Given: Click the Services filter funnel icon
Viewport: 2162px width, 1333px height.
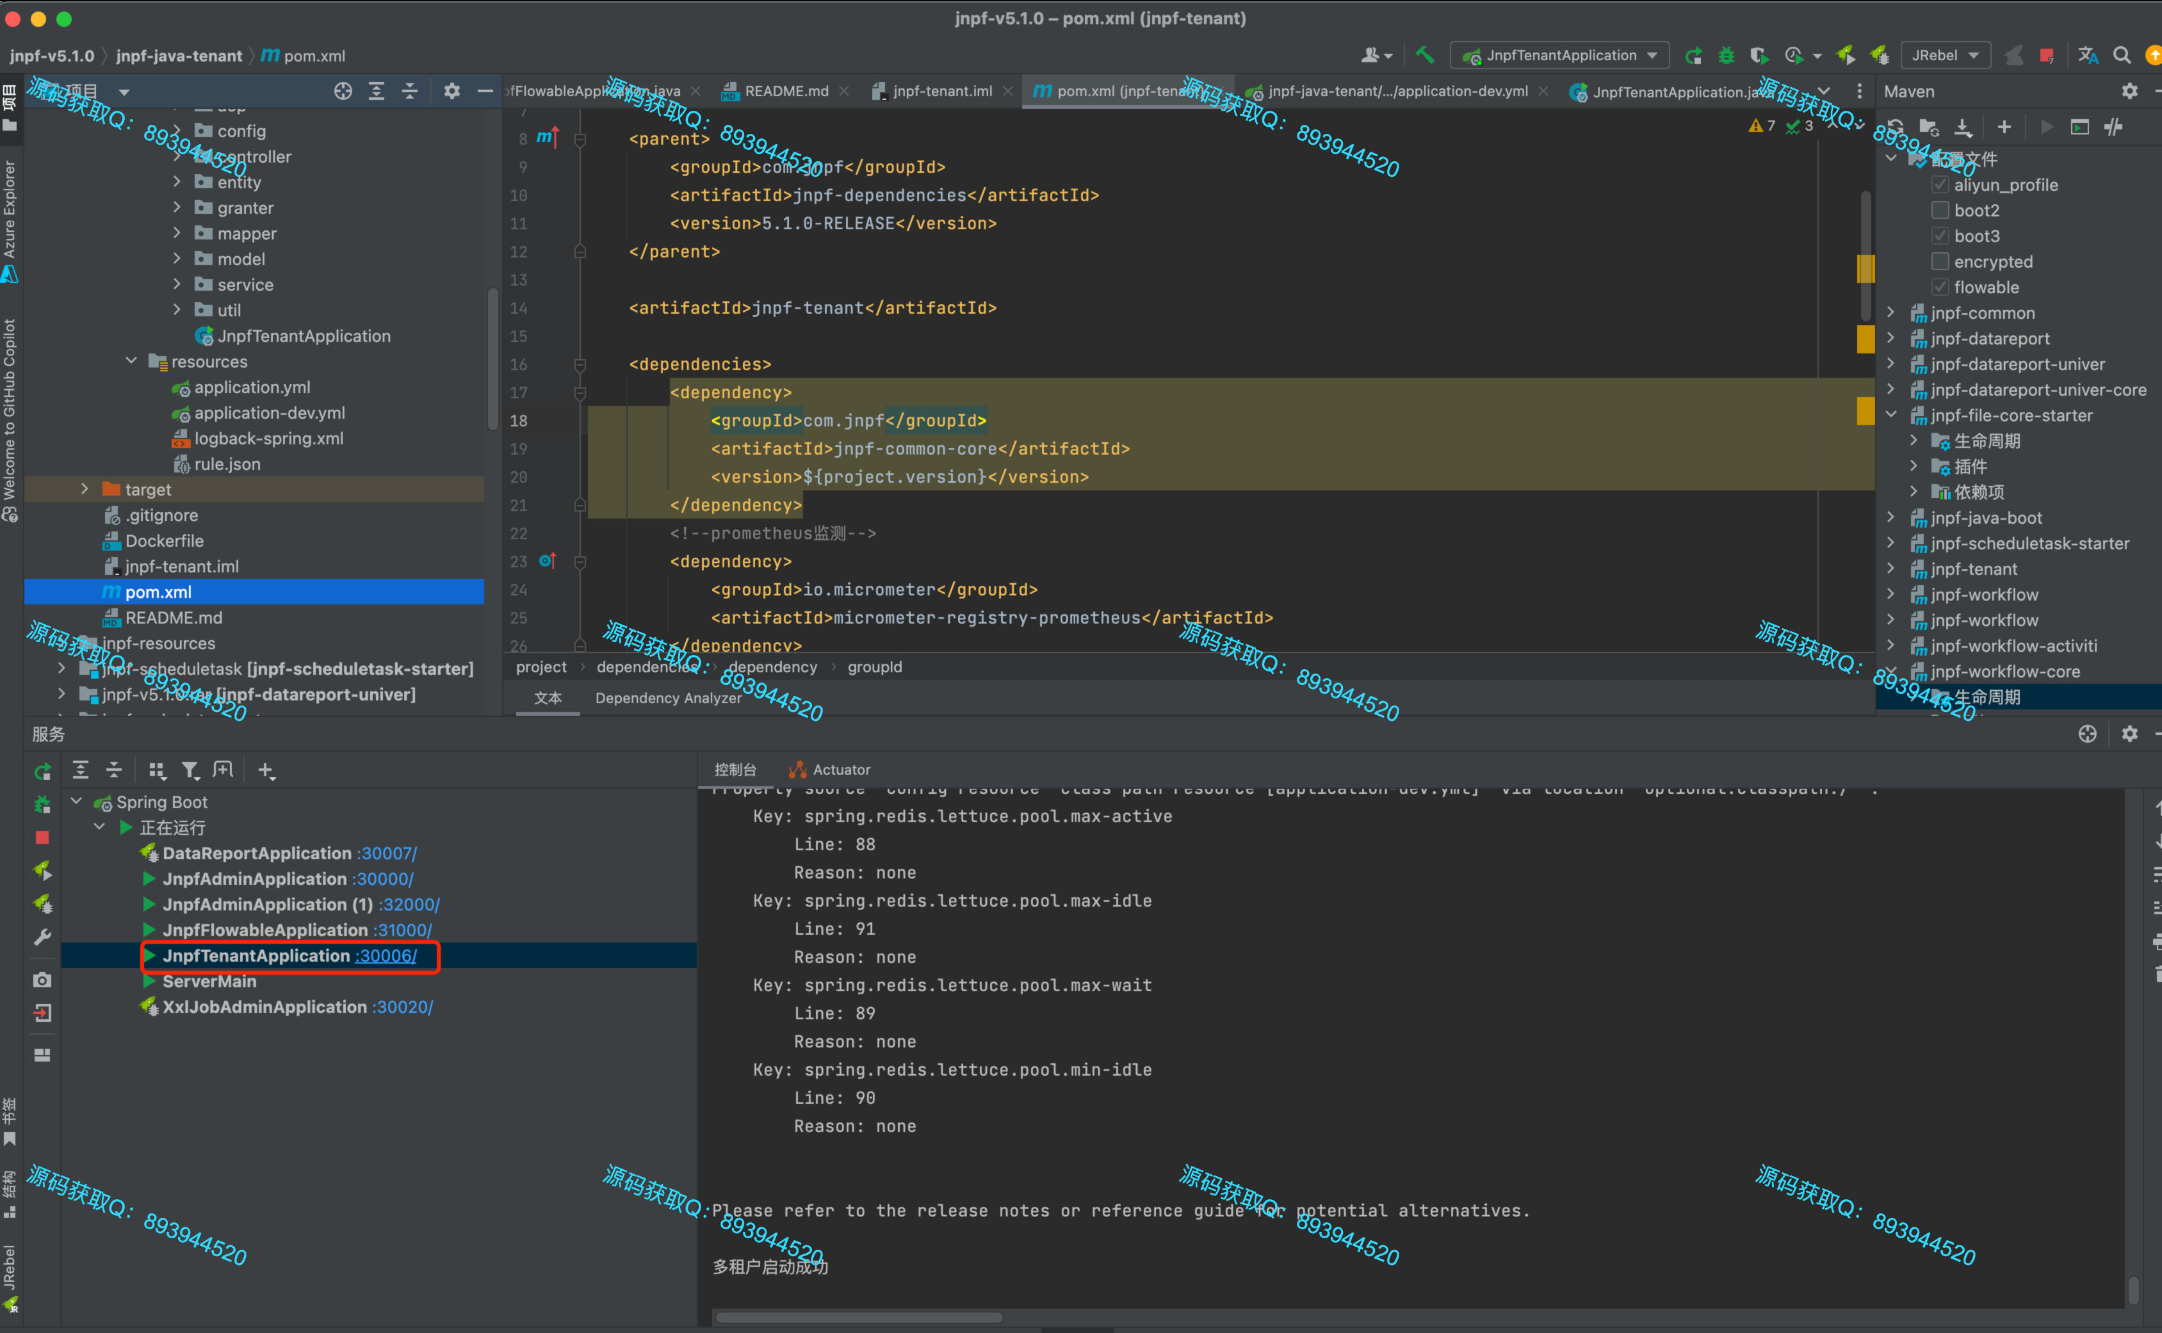Looking at the screenshot, I should (x=190, y=770).
